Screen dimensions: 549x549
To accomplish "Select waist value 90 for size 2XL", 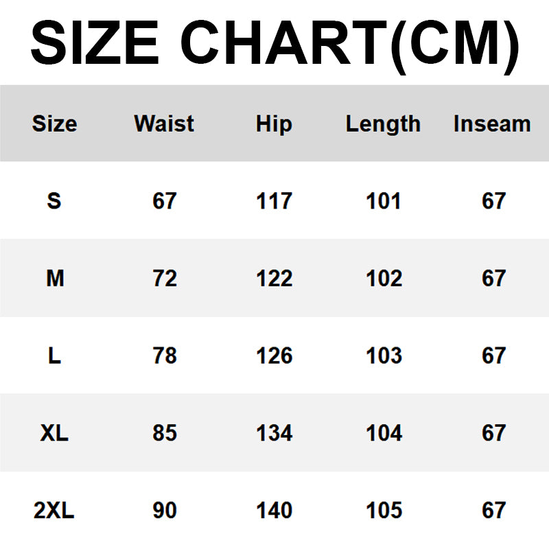I will (x=165, y=511).
